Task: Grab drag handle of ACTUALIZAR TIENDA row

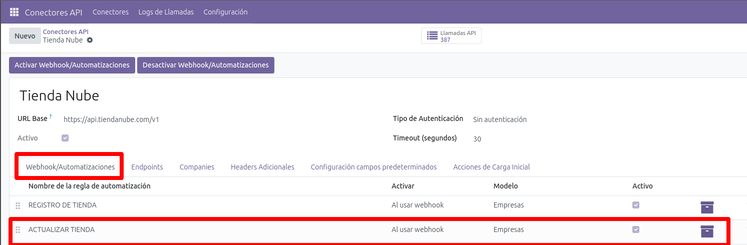Action: (18, 230)
